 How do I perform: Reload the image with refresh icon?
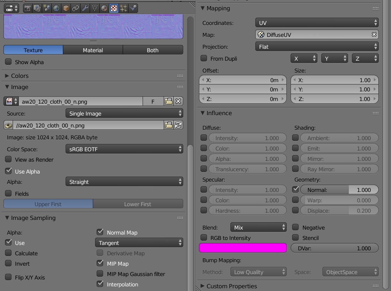point(178,125)
